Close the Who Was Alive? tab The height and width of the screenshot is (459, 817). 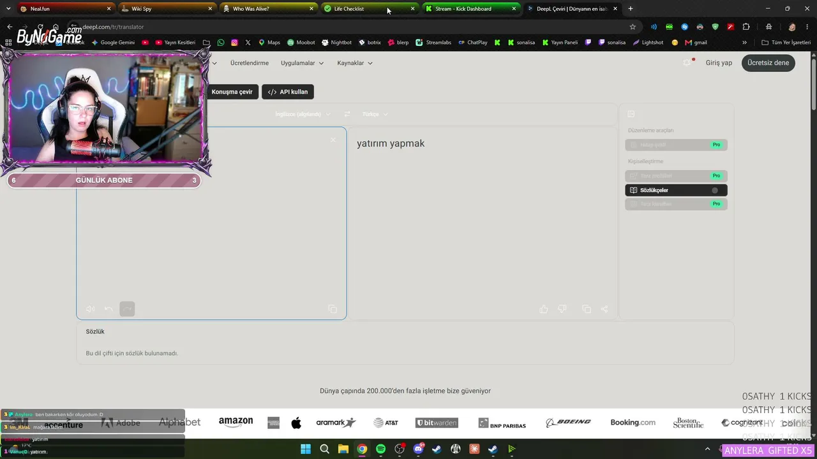point(311,9)
